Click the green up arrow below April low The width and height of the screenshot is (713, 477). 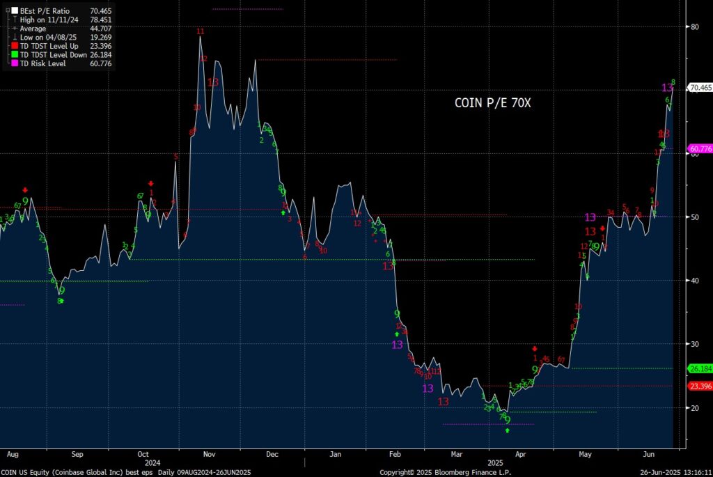point(508,430)
